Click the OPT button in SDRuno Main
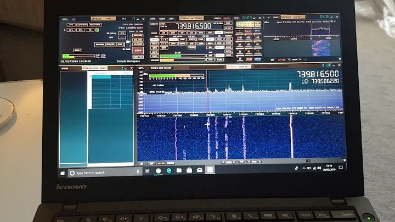The height and width of the screenshot is (222, 395). point(71,25)
